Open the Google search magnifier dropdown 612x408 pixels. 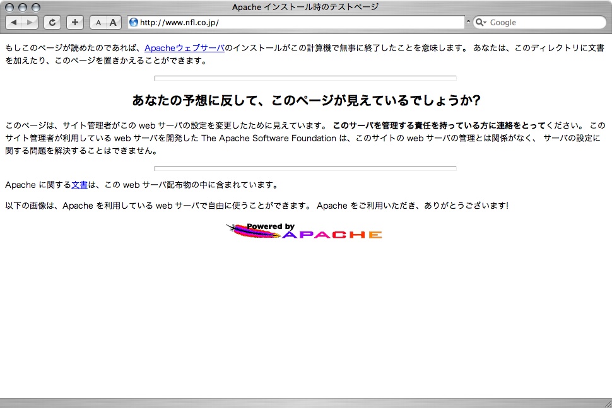point(481,23)
